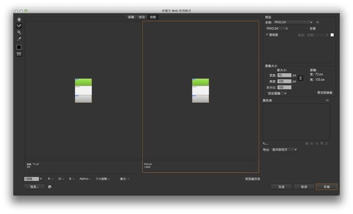Click the map-to-transparent color table icon
The width and height of the screenshot is (353, 214).
307,144
